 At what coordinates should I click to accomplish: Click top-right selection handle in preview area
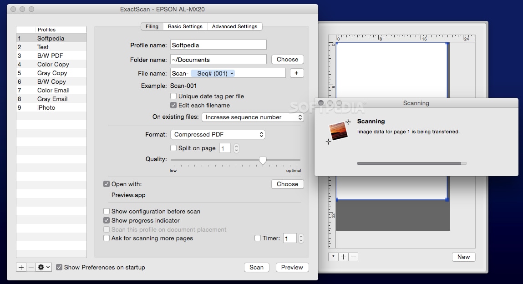point(447,43)
